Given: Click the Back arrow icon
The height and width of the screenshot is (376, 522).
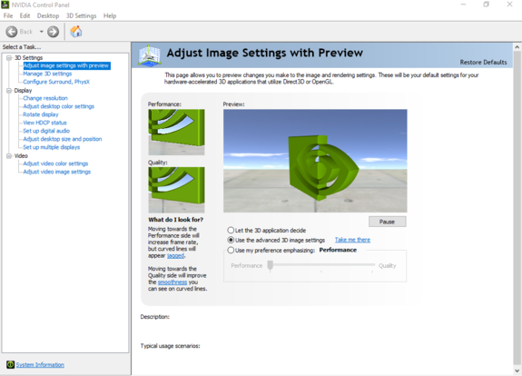Looking at the screenshot, I should (12, 32).
